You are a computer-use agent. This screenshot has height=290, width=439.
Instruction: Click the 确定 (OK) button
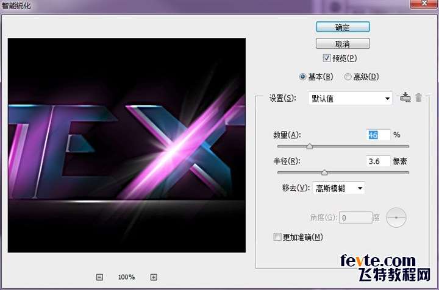343,27
